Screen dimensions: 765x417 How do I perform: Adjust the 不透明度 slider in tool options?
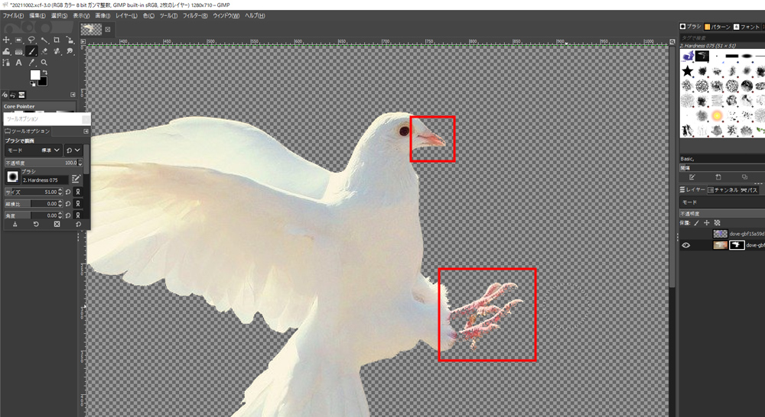click(44, 163)
